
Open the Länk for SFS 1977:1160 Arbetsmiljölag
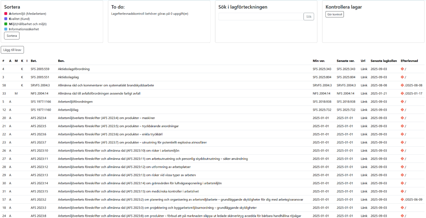tap(363, 110)
